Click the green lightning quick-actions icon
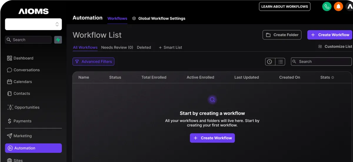Screen dimensions: 353x162 (58, 40)
